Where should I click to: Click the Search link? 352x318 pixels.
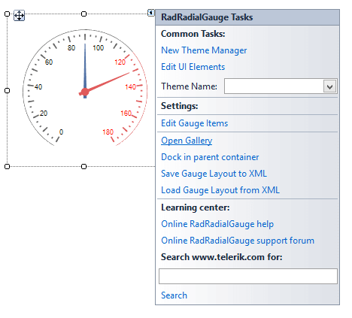pos(174,295)
